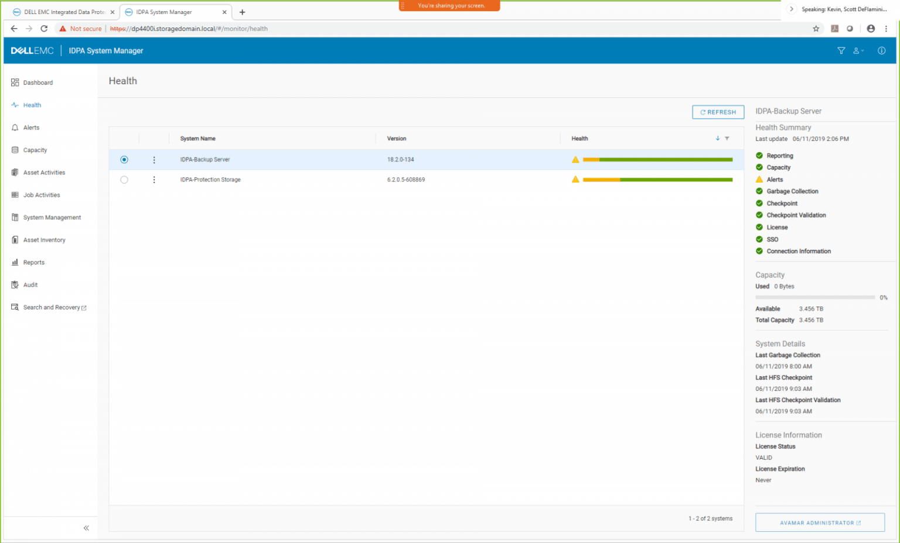This screenshot has width=900, height=543.
Task: Click the browser back arrow
Action: click(x=14, y=29)
